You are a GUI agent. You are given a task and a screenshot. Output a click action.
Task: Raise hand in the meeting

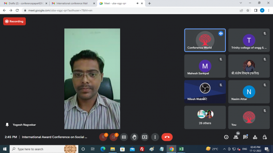(x=134, y=137)
